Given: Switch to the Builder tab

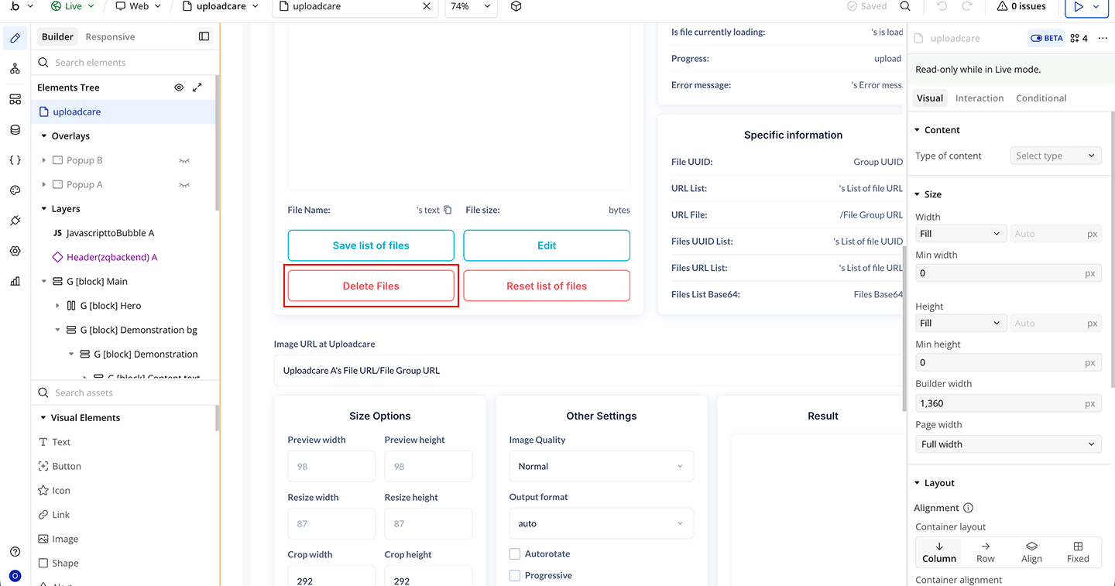Looking at the screenshot, I should pos(57,36).
